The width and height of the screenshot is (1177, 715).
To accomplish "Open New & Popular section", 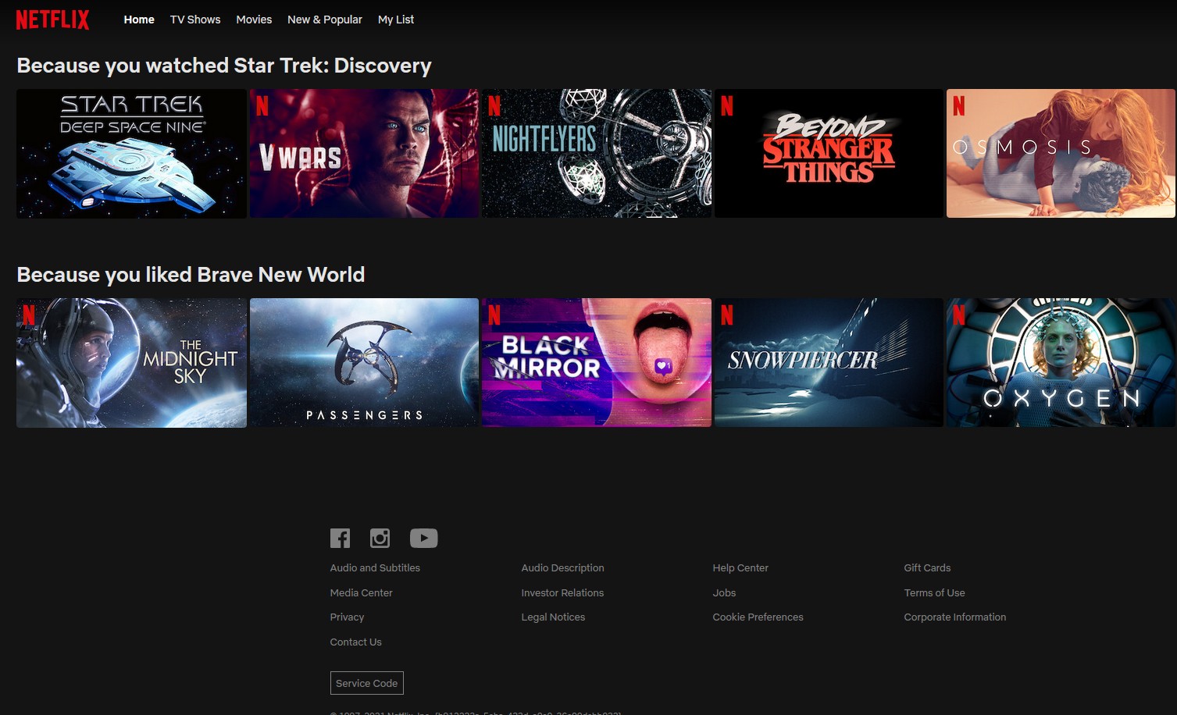I will [325, 20].
